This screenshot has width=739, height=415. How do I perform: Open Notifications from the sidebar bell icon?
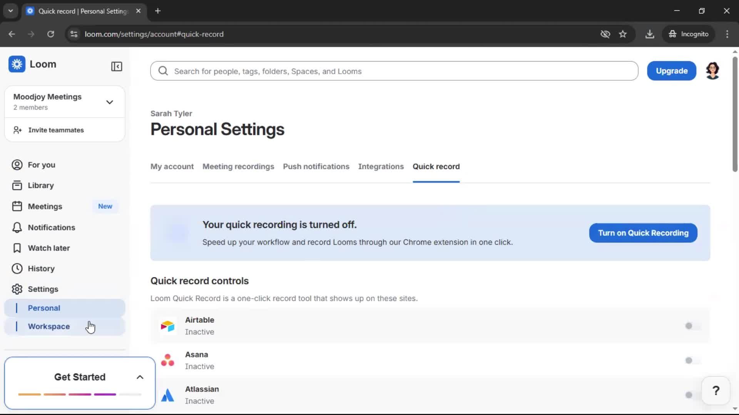pyautogui.click(x=17, y=227)
